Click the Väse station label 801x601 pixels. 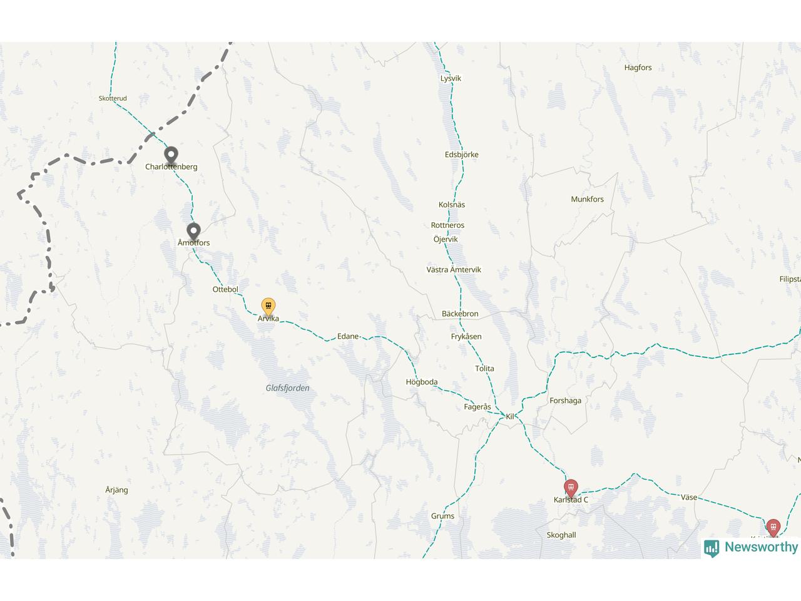pos(688,497)
